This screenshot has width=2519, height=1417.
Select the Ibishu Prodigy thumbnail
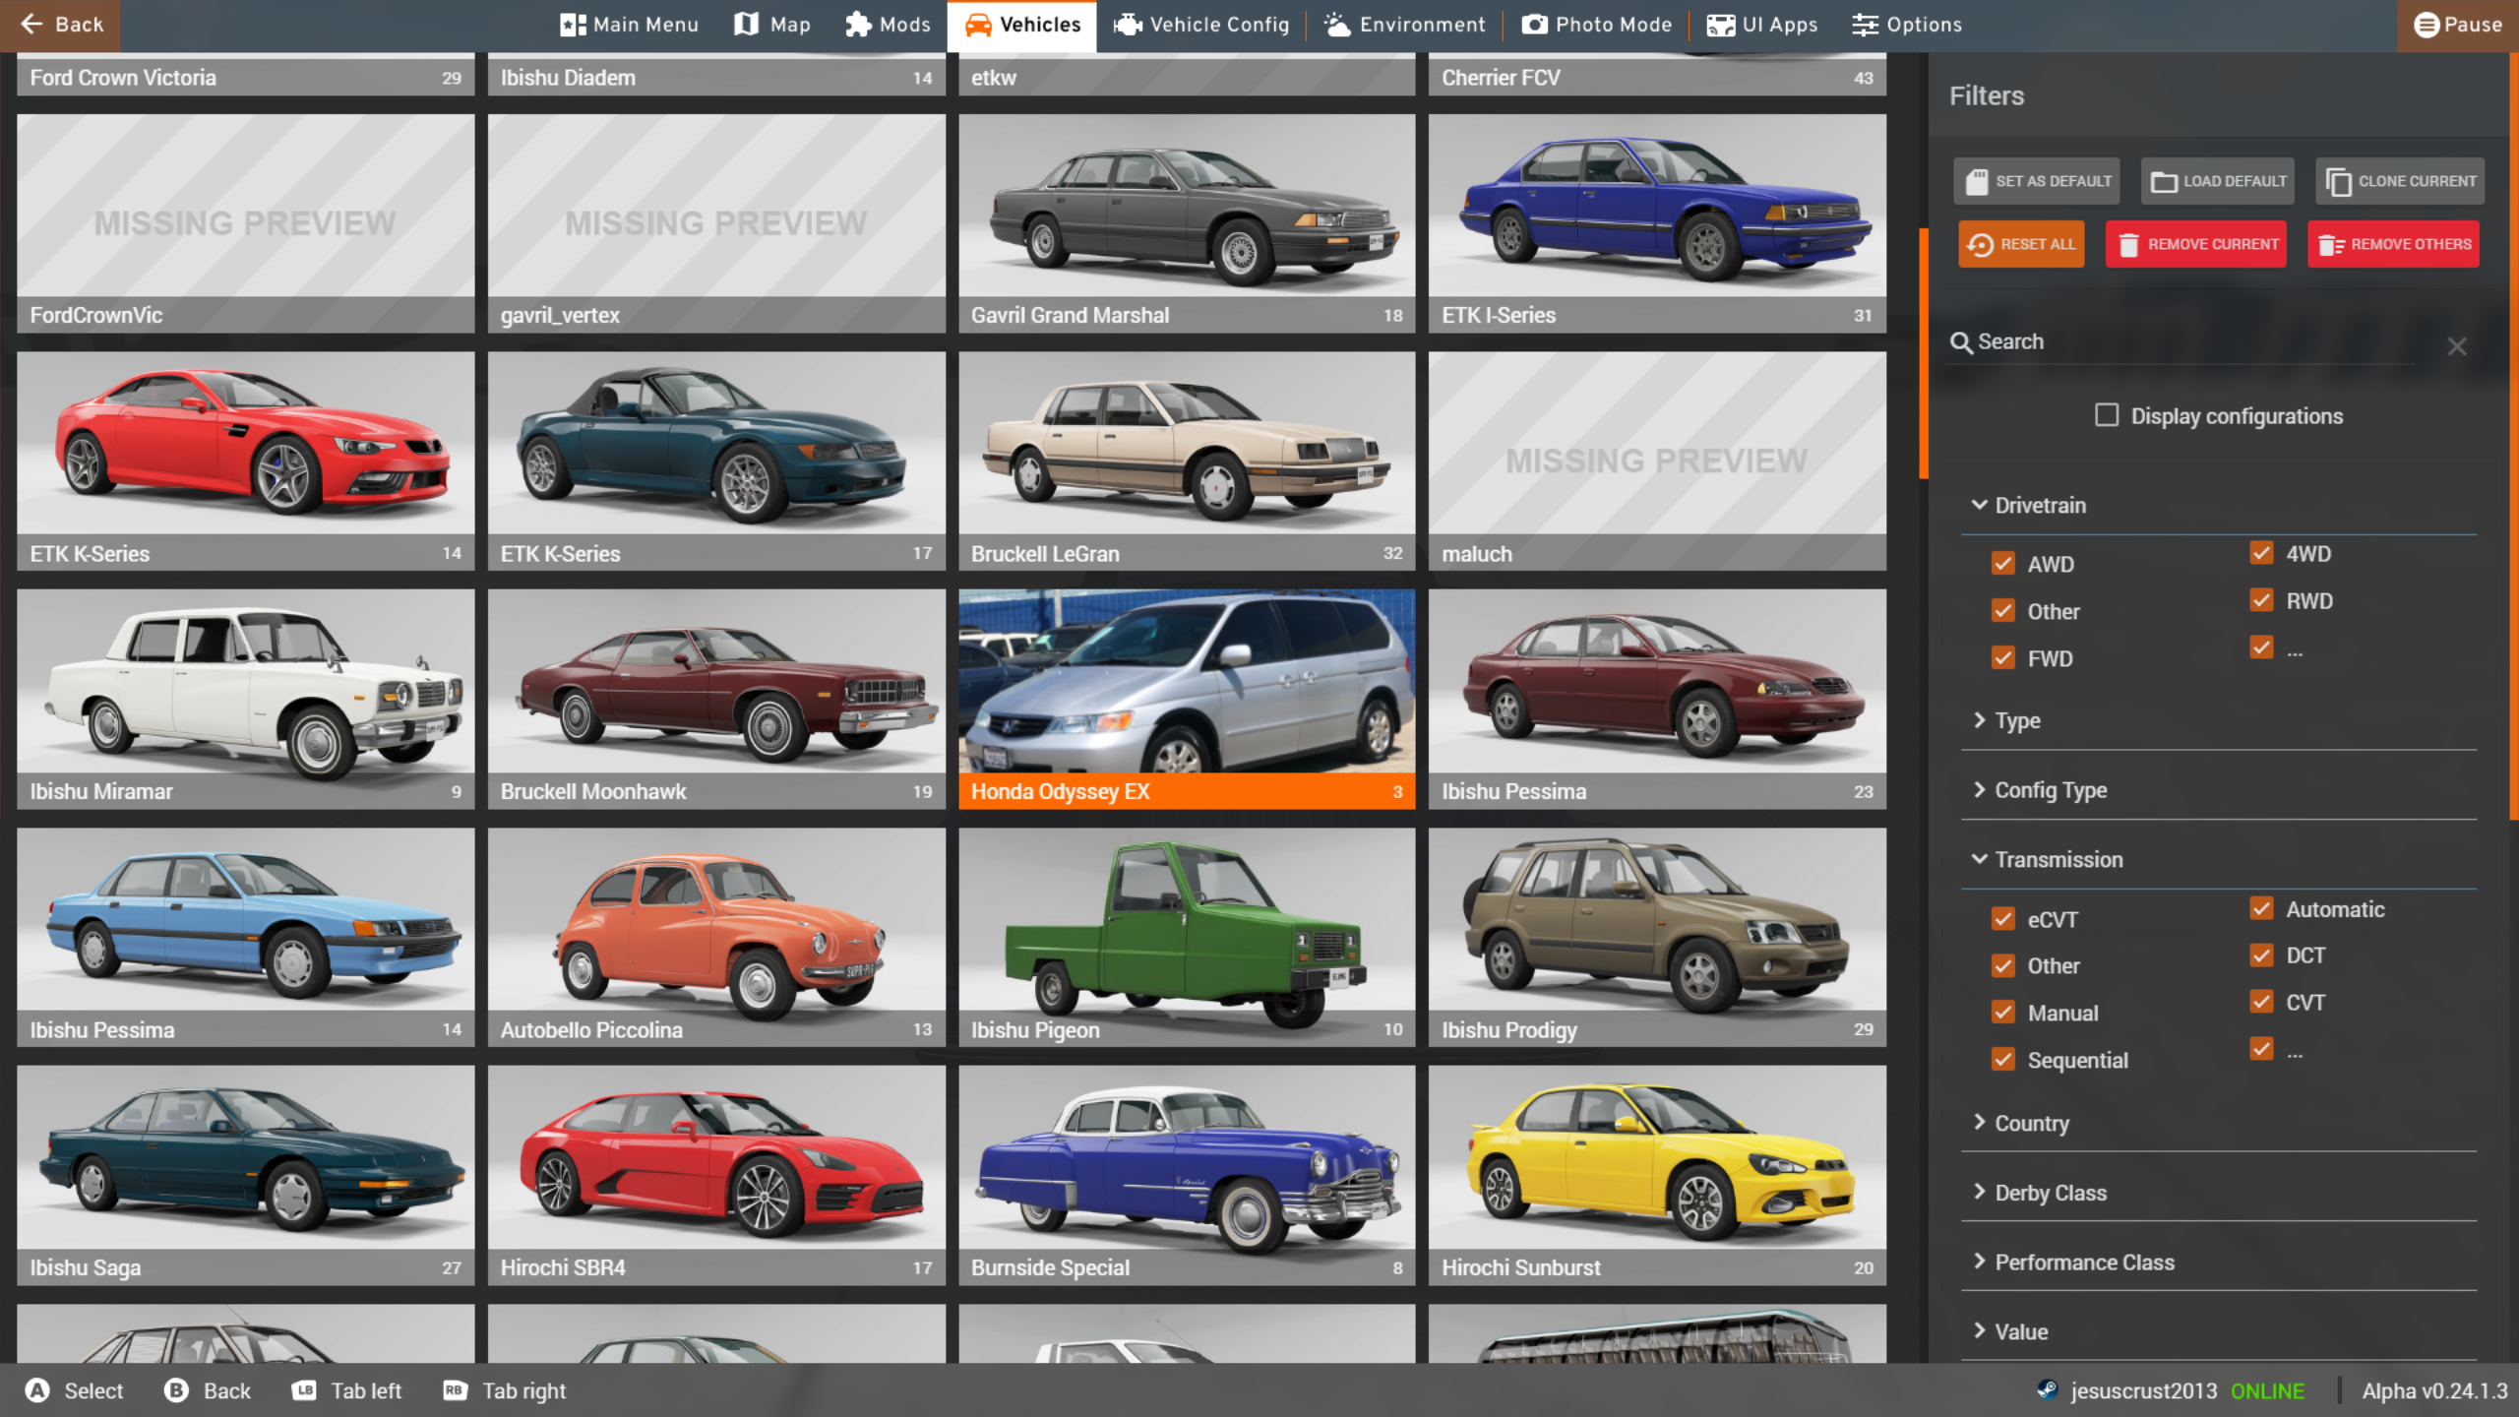[1657, 937]
